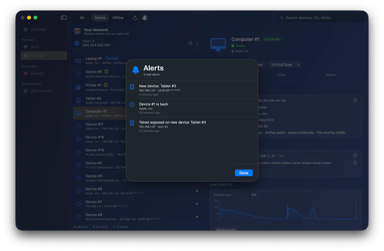Screen dimensions: 384x251
Task: Select Device #7 in the device list
Action: [137, 204]
